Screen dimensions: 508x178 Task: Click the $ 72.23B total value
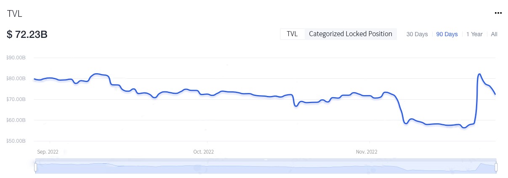coord(27,35)
